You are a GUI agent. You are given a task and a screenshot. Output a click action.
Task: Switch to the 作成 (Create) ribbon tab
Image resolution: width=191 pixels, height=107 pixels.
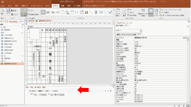click(x=16, y=6)
